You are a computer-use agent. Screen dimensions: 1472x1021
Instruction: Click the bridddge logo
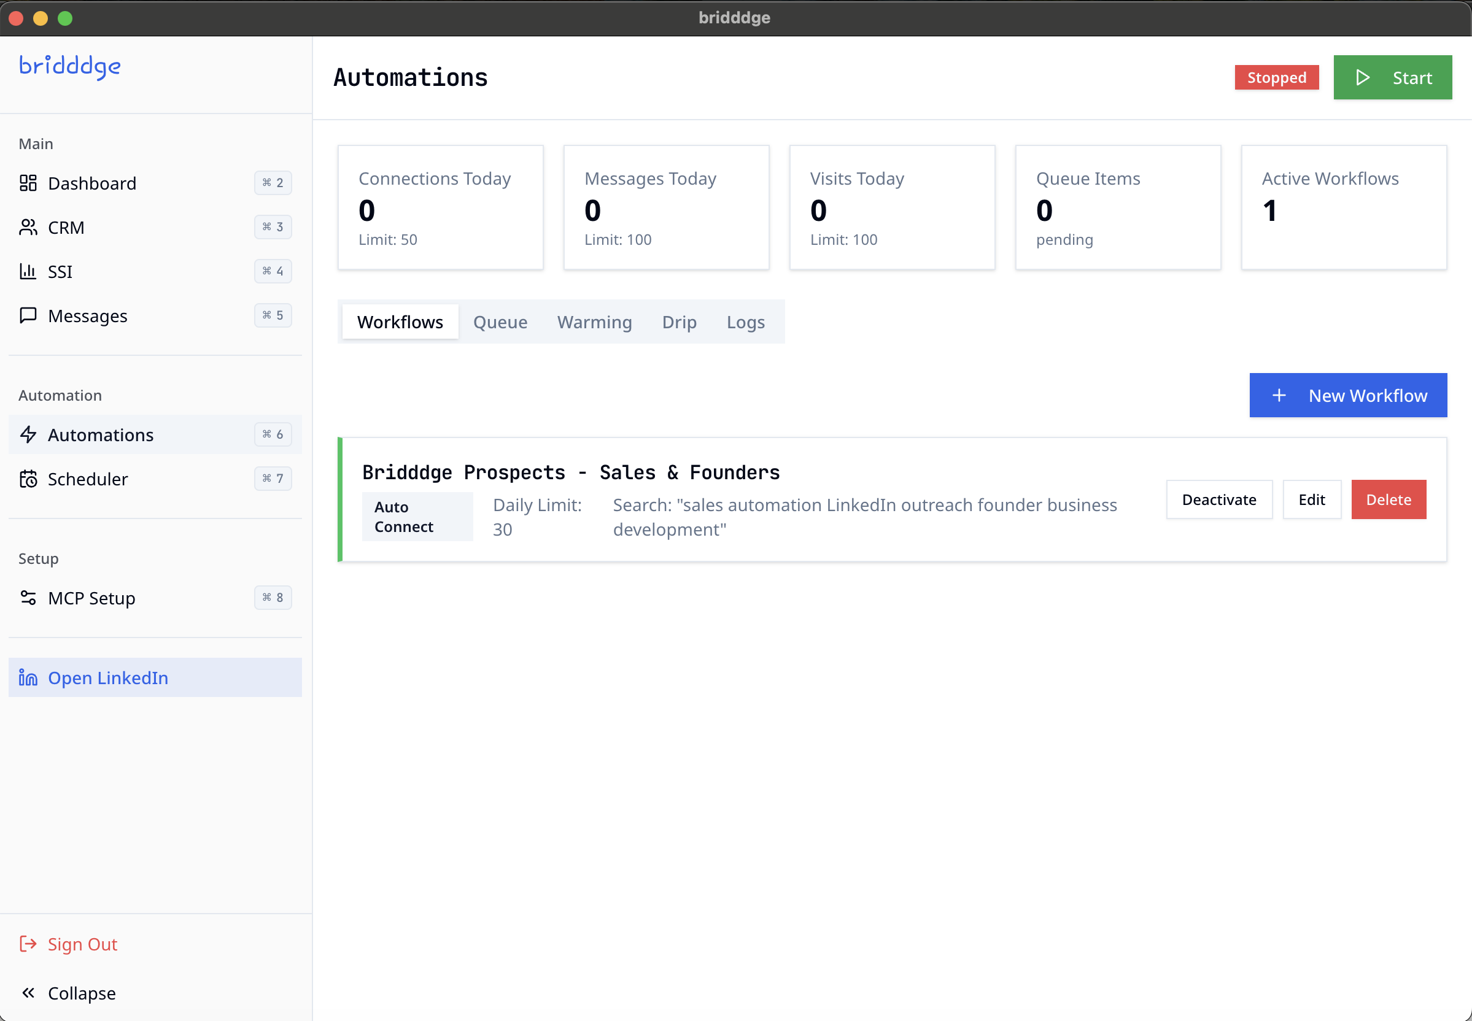pyautogui.click(x=70, y=66)
